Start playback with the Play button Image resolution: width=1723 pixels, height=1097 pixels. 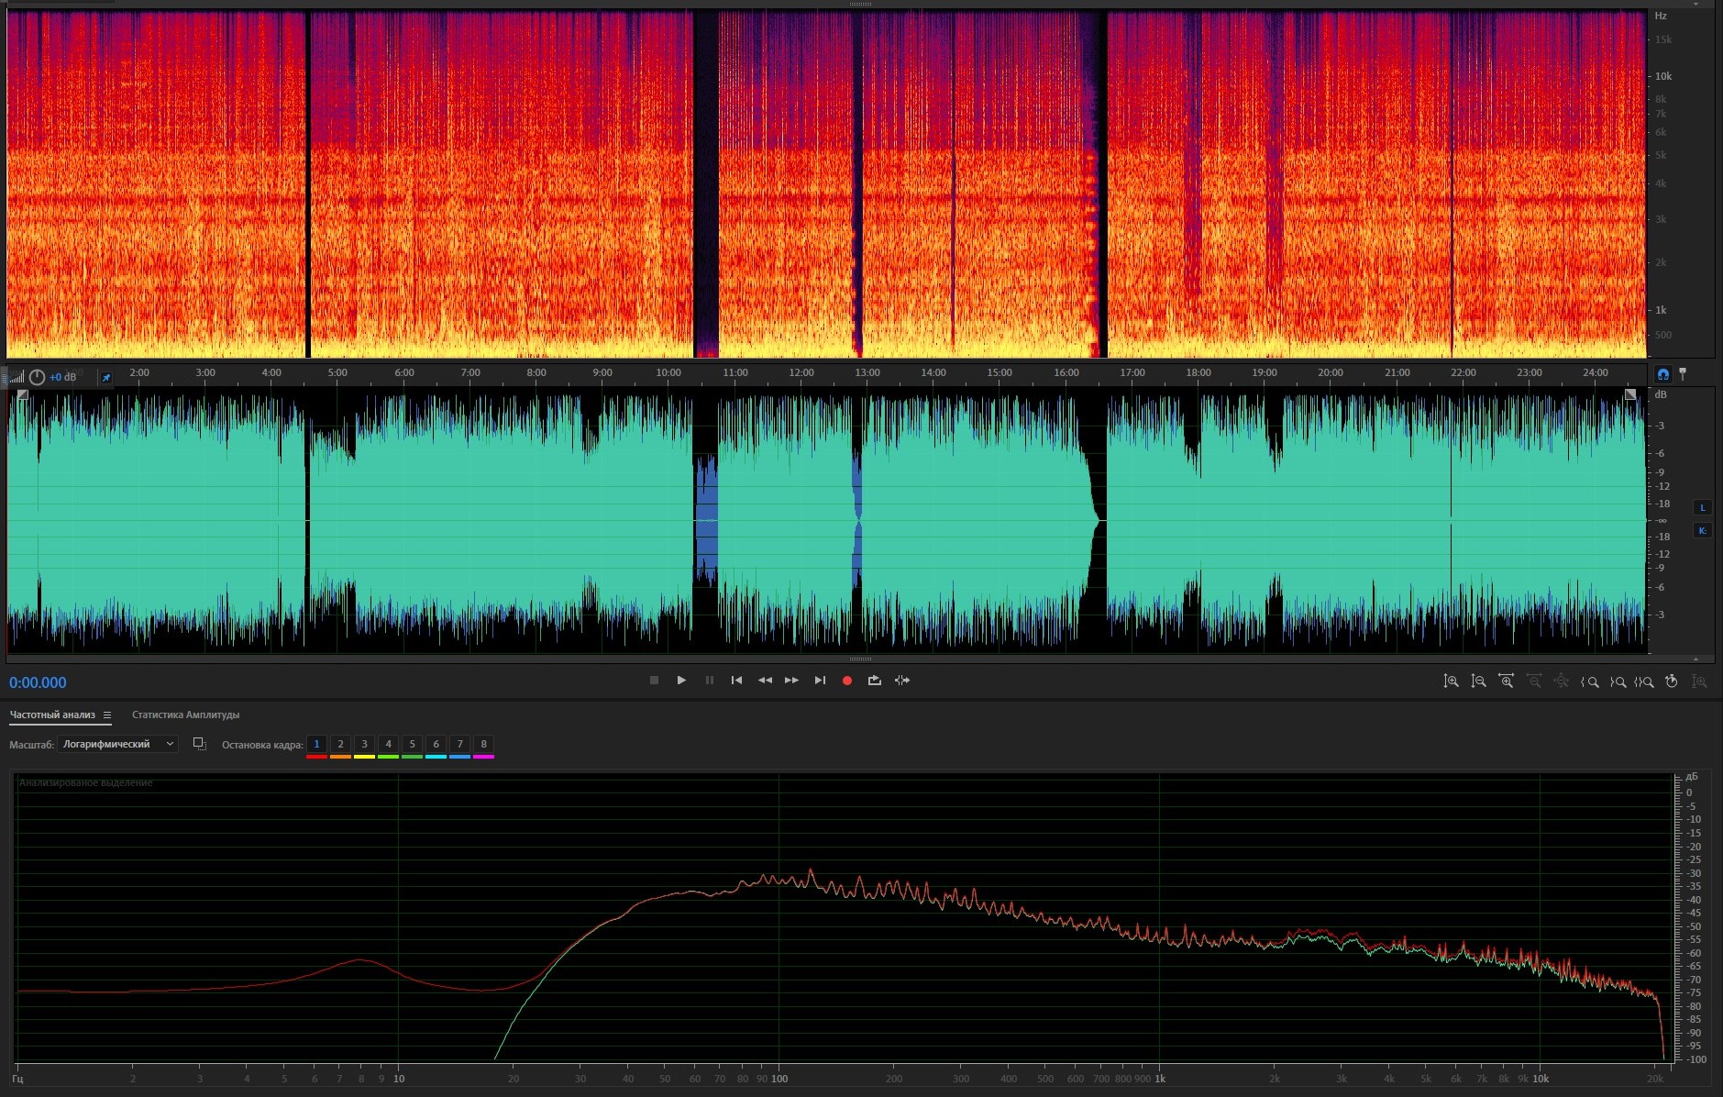point(681,681)
